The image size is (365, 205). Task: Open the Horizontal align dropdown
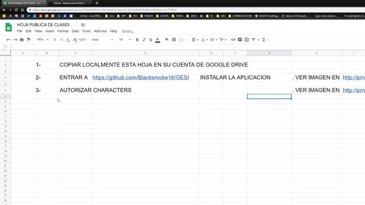point(195,40)
